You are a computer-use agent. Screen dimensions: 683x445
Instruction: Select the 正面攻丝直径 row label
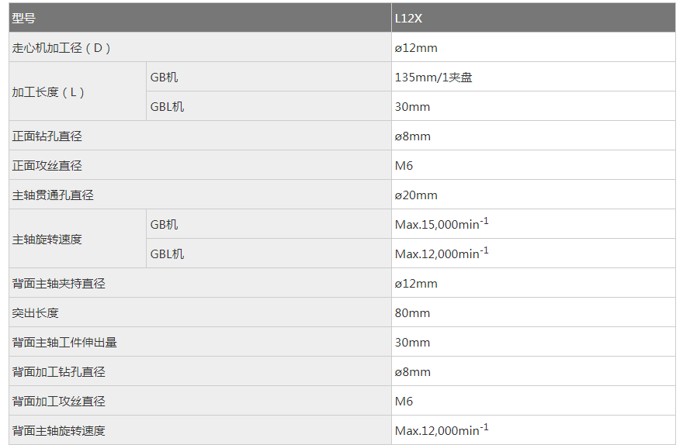coord(47,165)
